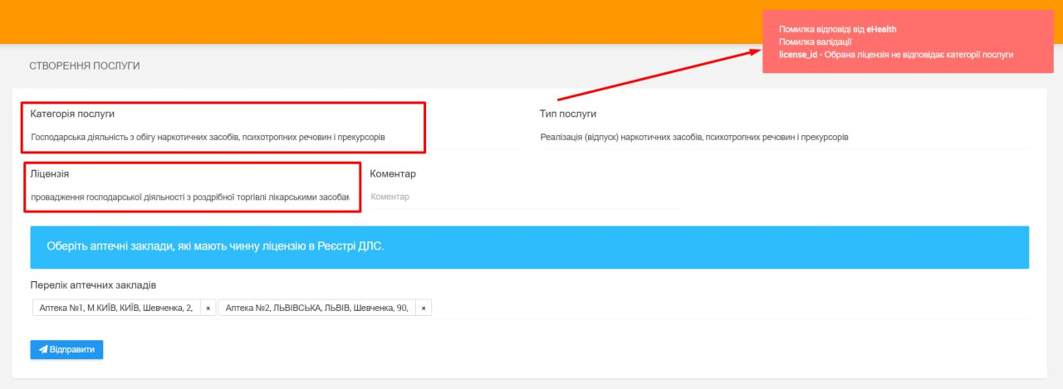Click the paper plane icon on Відправити
Image resolution: width=1063 pixels, height=389 pixels.
pyautogui.click(x=43, y=350)
